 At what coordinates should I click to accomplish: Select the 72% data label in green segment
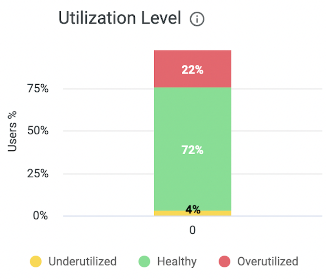pos(193,150)
